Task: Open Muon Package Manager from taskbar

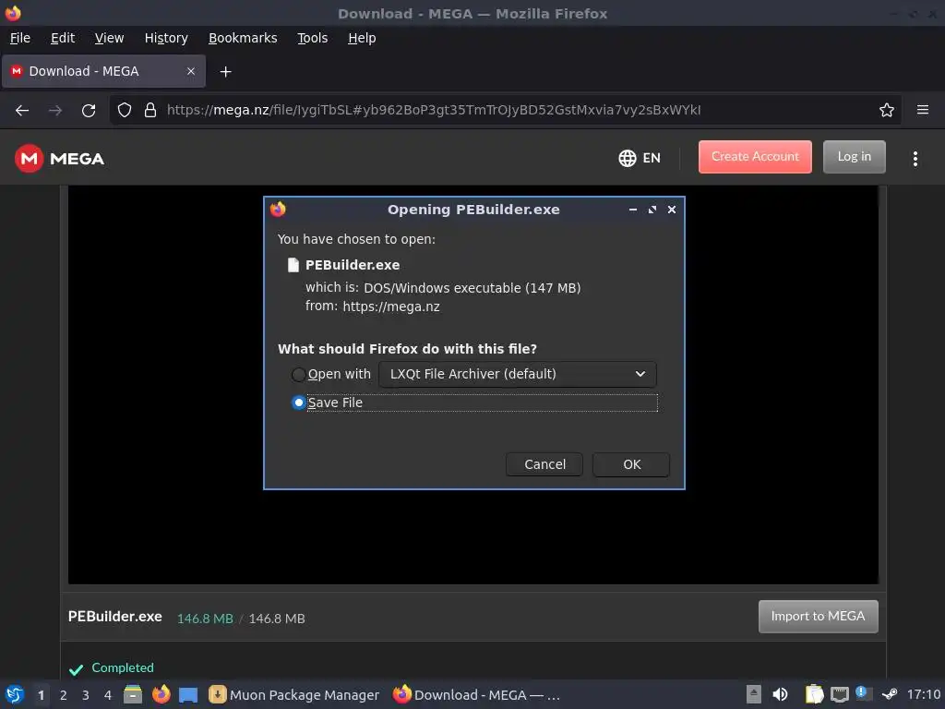Action: tap(294, 695)
